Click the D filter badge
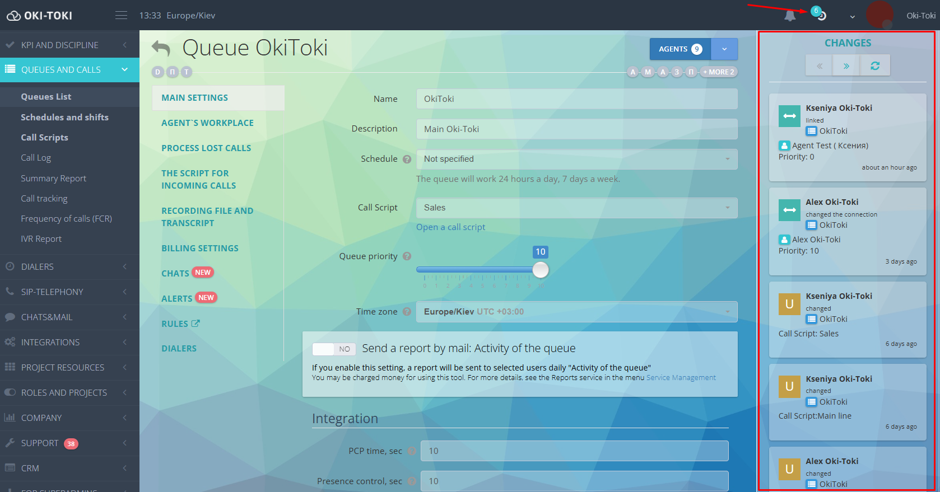 coord(158,72)
